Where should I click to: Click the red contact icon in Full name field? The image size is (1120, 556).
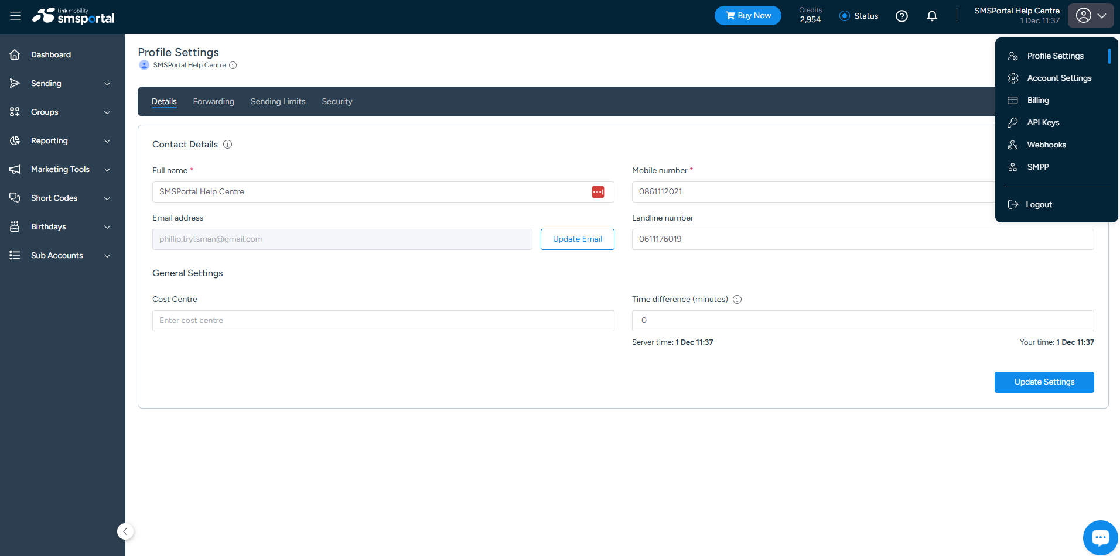[x=597, y=191]
